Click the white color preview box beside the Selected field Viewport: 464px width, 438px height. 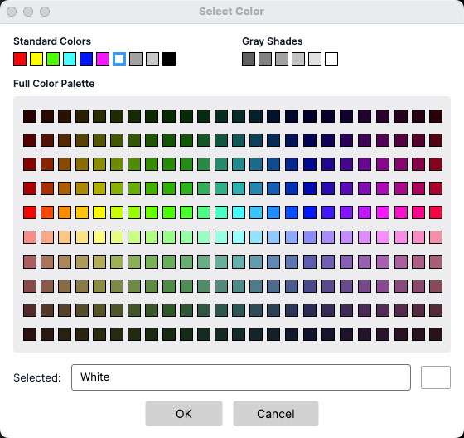pos(436,377)
